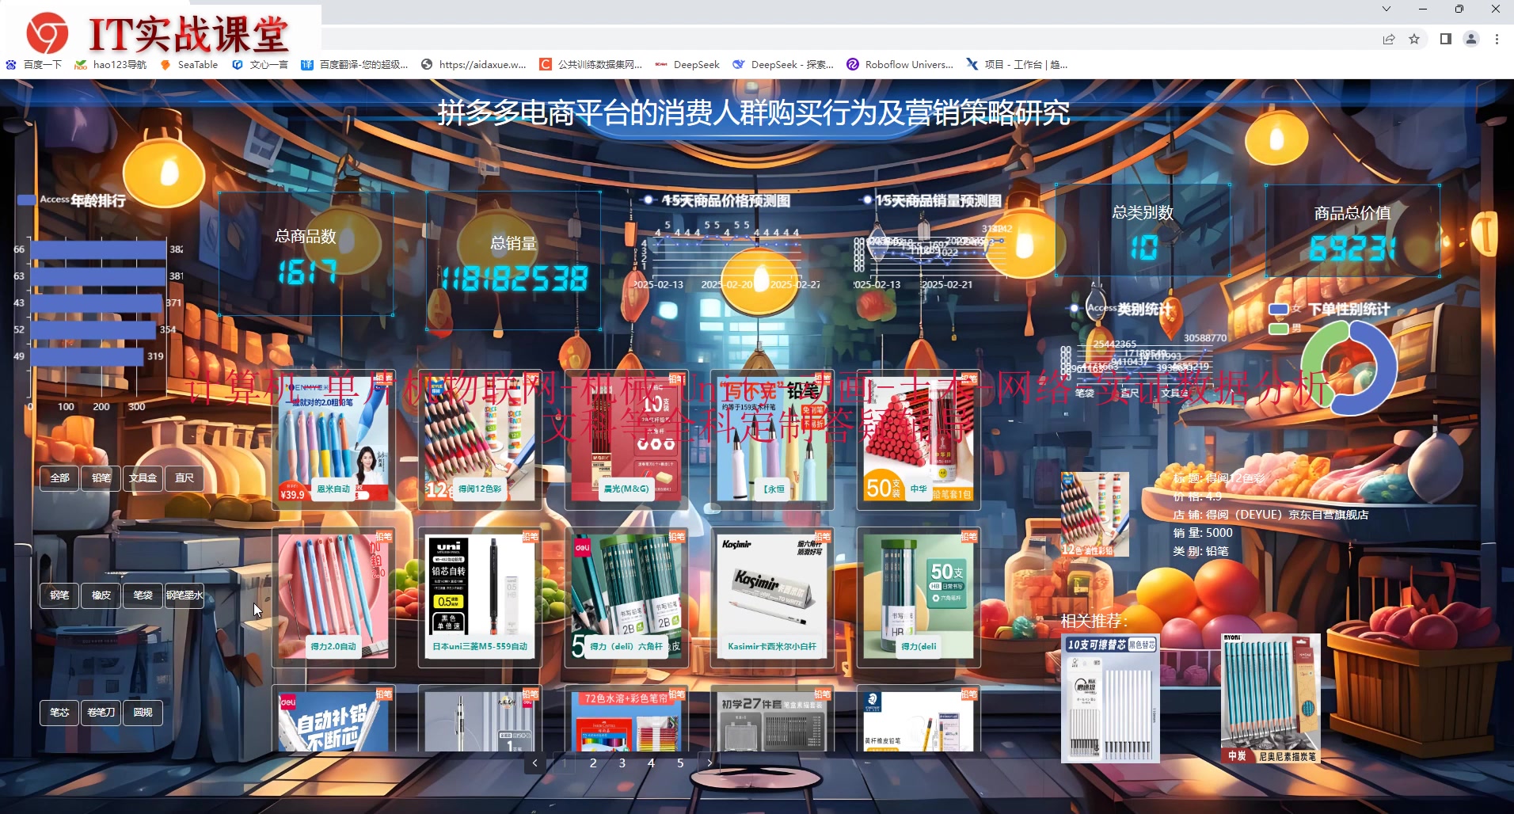The height and width of the screenshot is (814, 1514).
Task: Open the 文心一言 bookmark
Action: pyautogui.click(x=261, y=65)
